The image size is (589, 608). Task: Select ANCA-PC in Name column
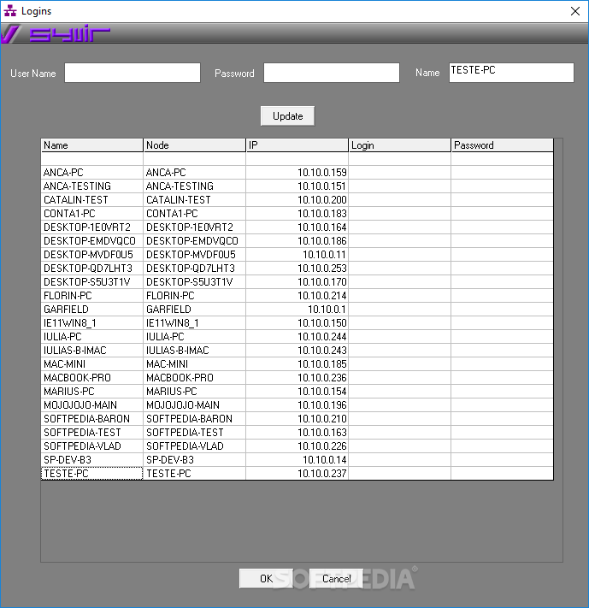pos(92,173)
